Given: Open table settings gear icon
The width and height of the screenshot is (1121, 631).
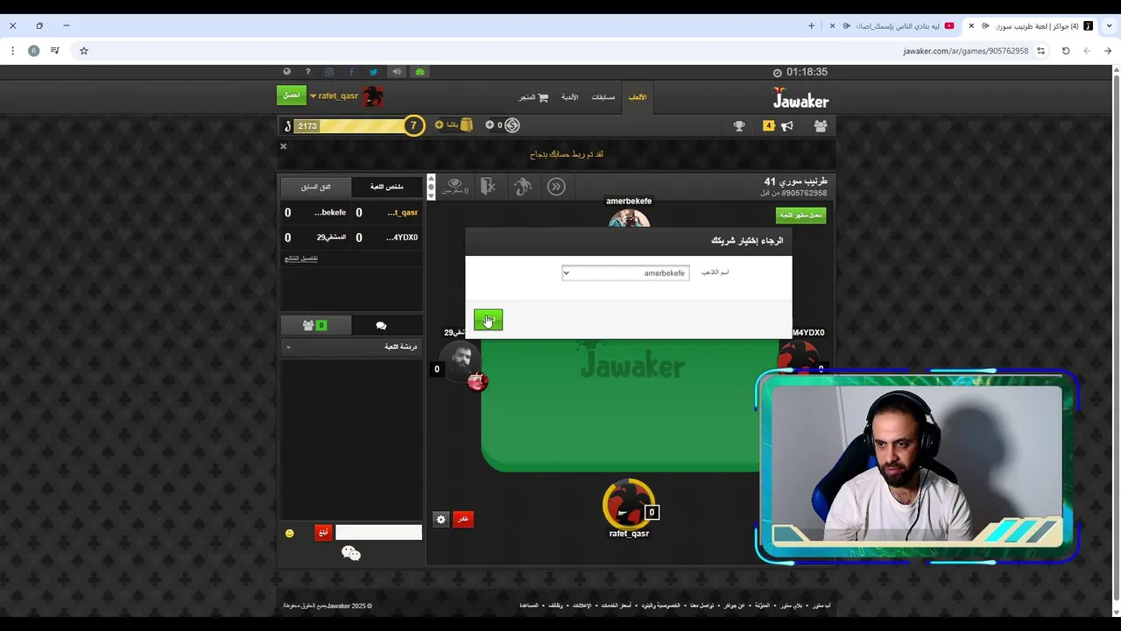Looking at the screenshot, I should point(441,519).
